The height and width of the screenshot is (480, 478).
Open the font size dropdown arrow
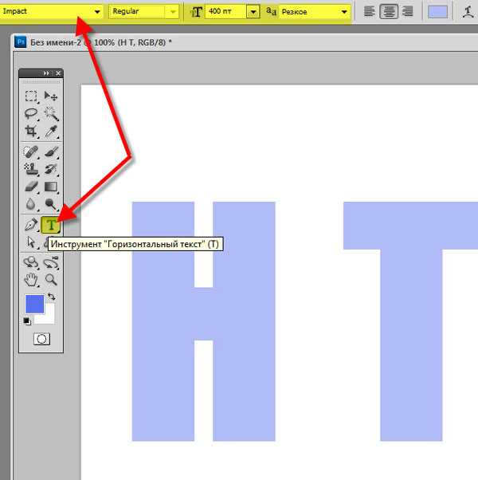[x=253, y=12]
